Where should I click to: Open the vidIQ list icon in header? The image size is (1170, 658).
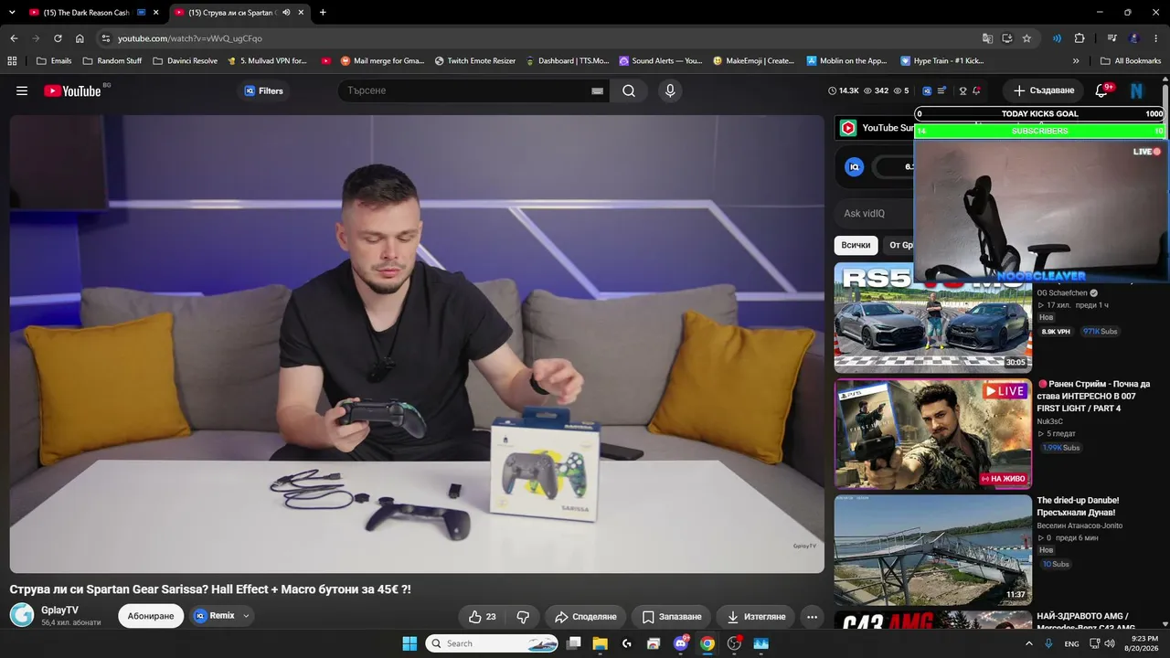click(x=942, y=90)
